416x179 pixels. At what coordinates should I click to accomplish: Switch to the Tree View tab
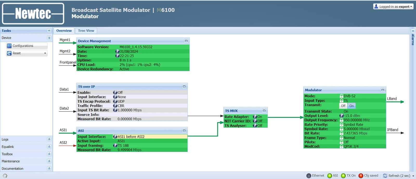tap(86, 31)
